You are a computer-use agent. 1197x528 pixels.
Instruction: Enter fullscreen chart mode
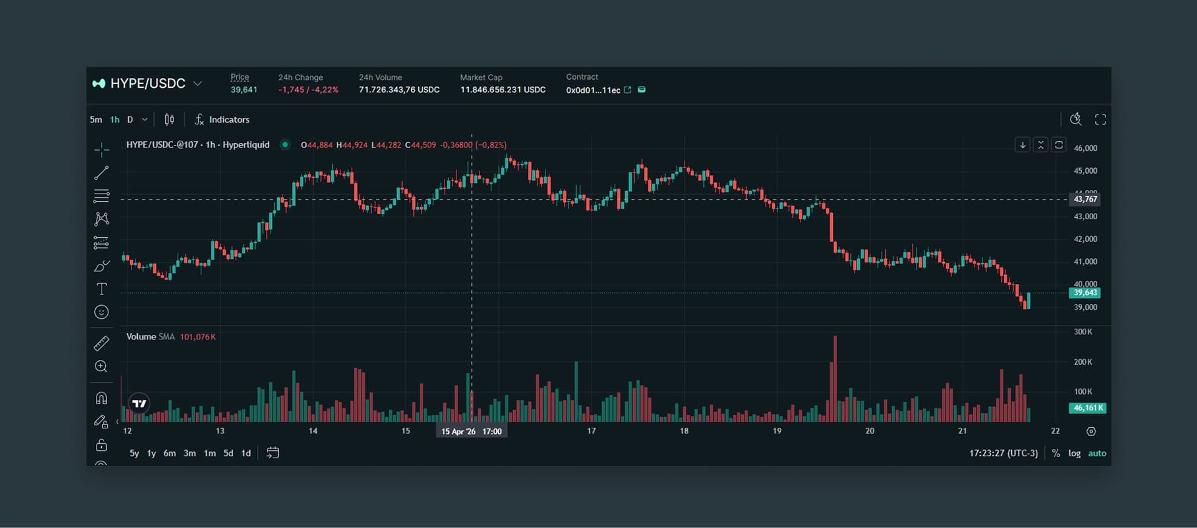click(1100, 120)
